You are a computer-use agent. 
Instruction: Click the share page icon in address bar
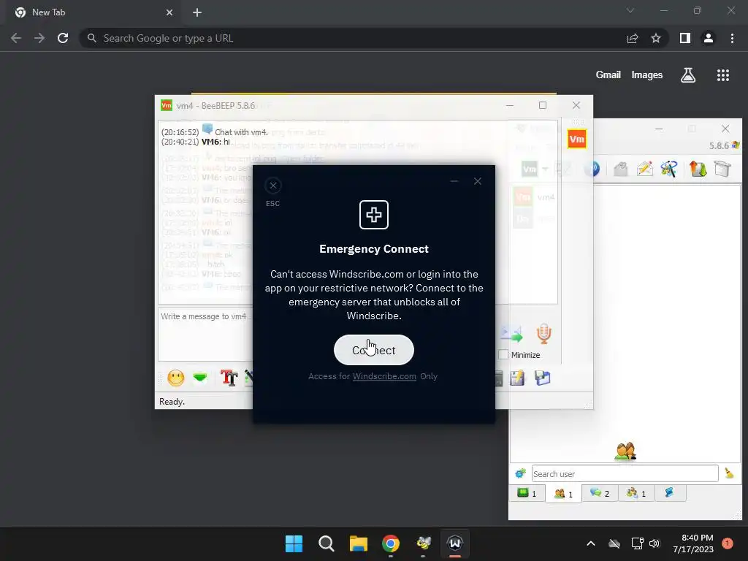coord(633,38)
